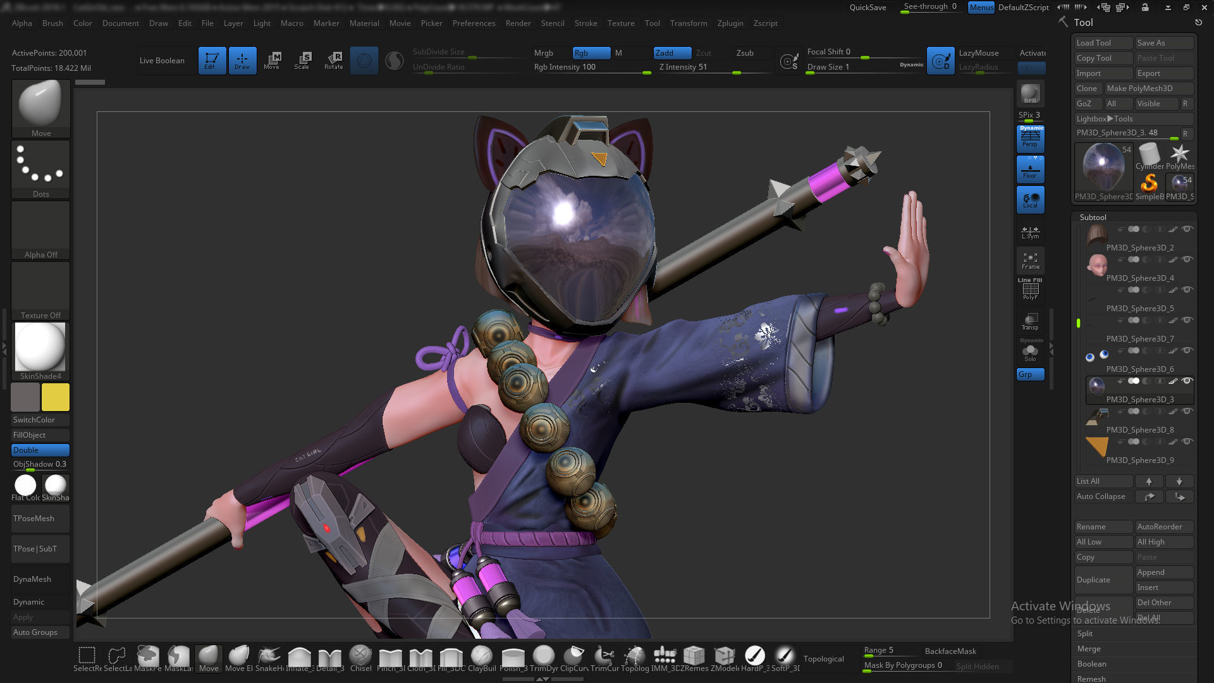The height and width of the screenshot is (683, 1214).
Task: Pick the SelectLasso brush icon
Action: 118,658
